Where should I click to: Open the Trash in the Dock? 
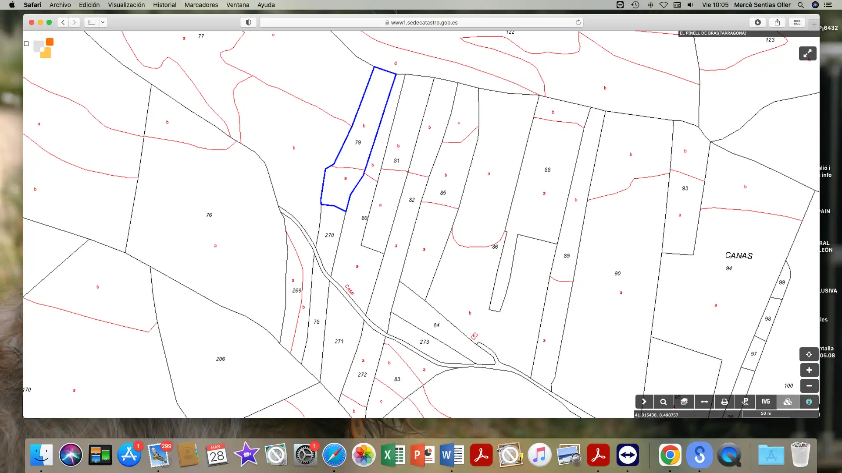tap(800, 455)
